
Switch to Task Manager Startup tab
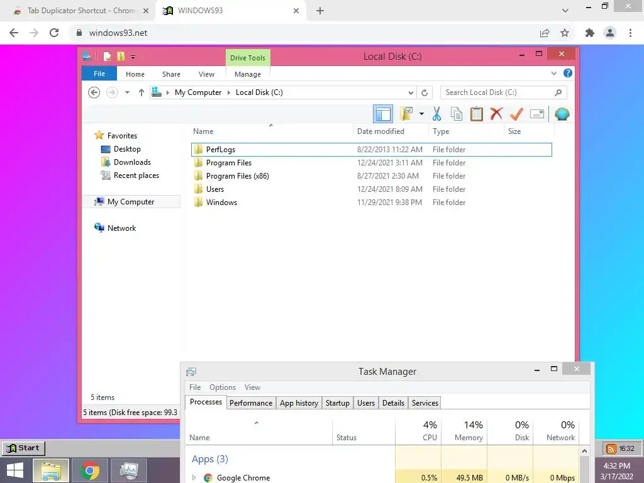coord(338,403)
